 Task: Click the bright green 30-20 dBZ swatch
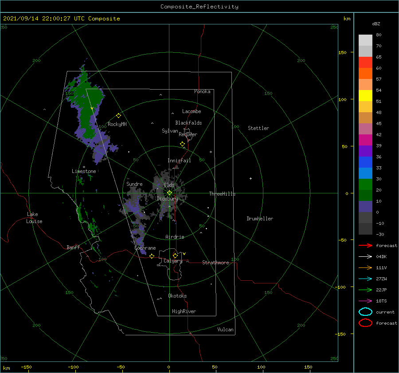pyautogui.click(x=365, y=185)
